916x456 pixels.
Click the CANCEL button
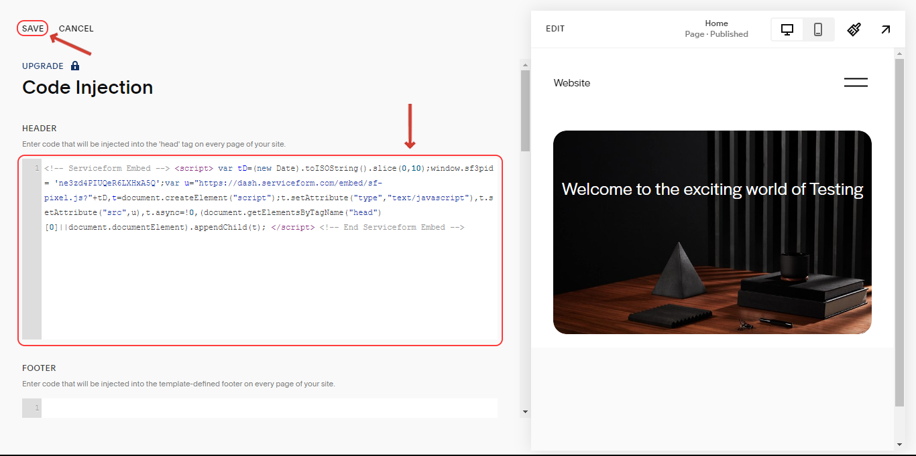coord(76,28)
